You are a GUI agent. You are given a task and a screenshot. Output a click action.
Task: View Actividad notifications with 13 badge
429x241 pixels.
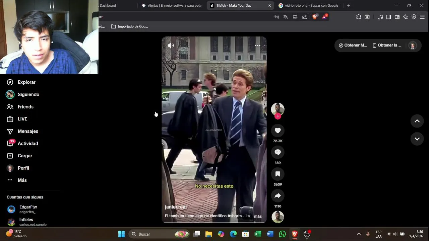click(22, 143)
